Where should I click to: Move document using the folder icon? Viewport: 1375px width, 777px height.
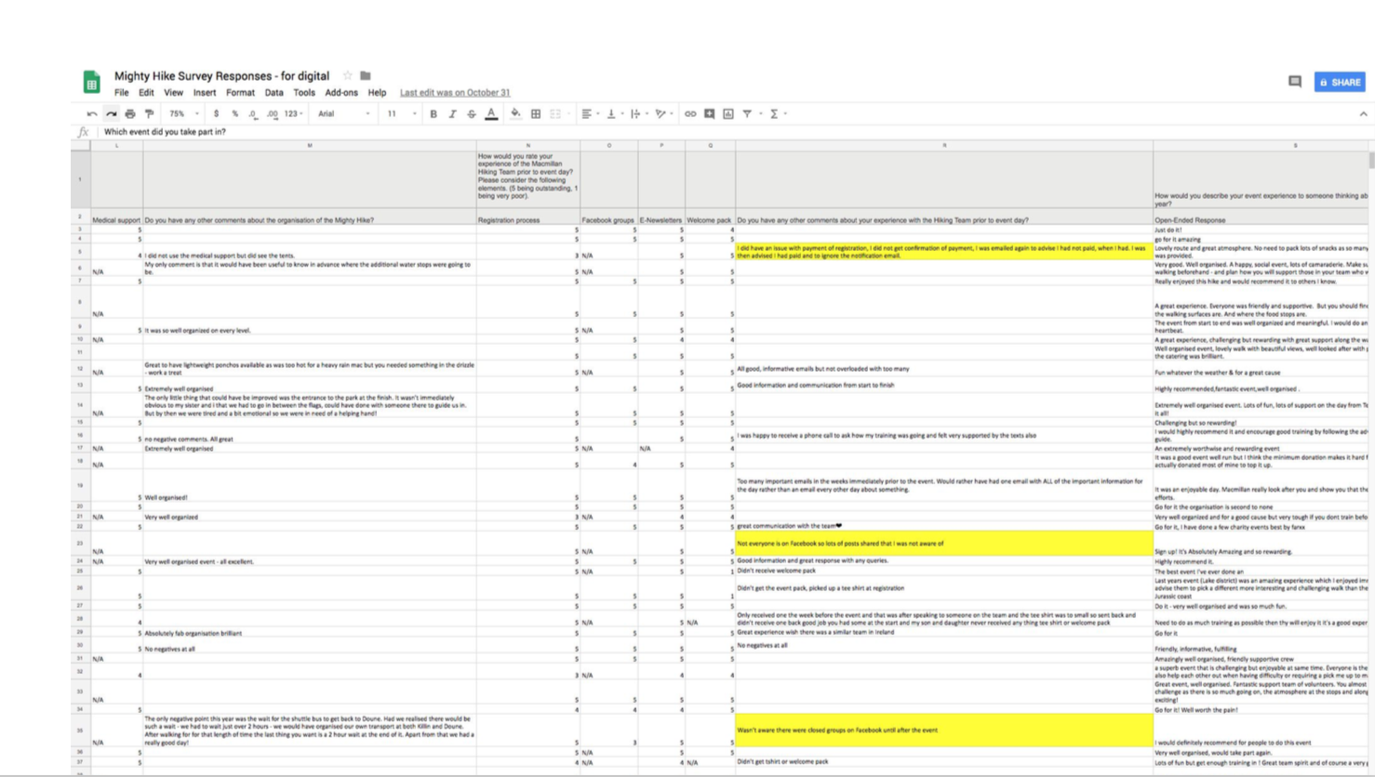[x=366, y=75]
